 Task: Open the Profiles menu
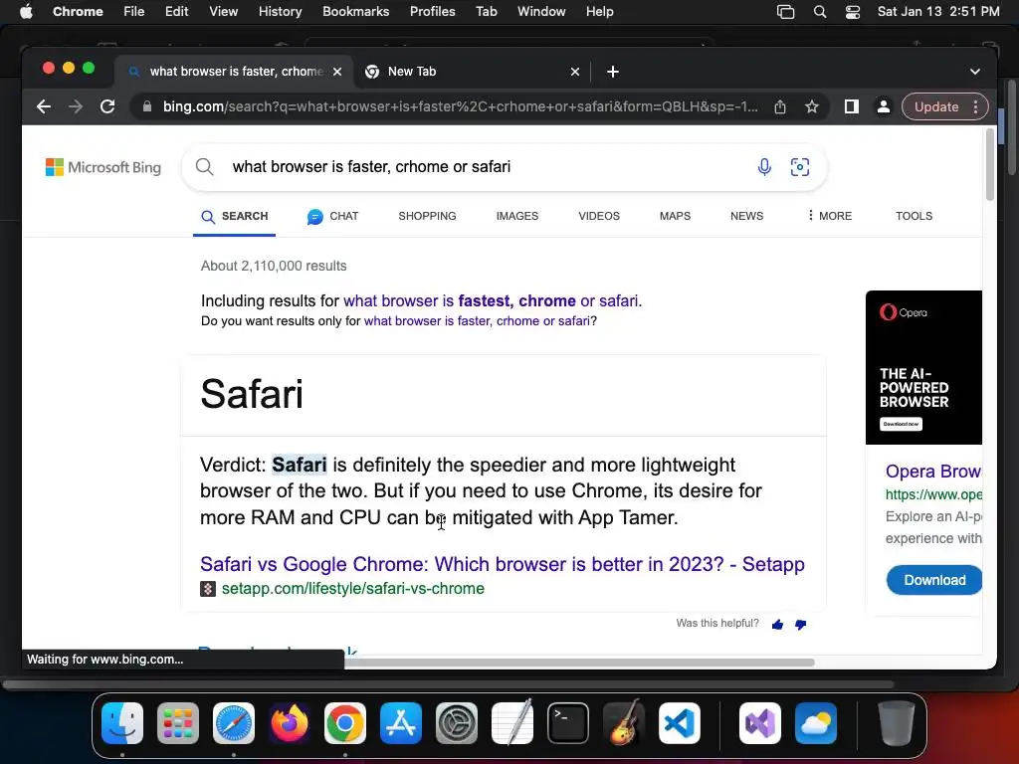coord(432,12)
